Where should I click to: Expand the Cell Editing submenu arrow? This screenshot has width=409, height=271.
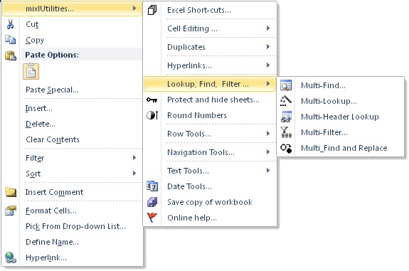(268, 28)
